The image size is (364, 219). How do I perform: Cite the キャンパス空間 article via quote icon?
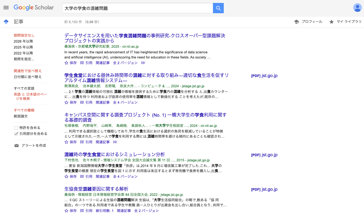pos(82,142)
